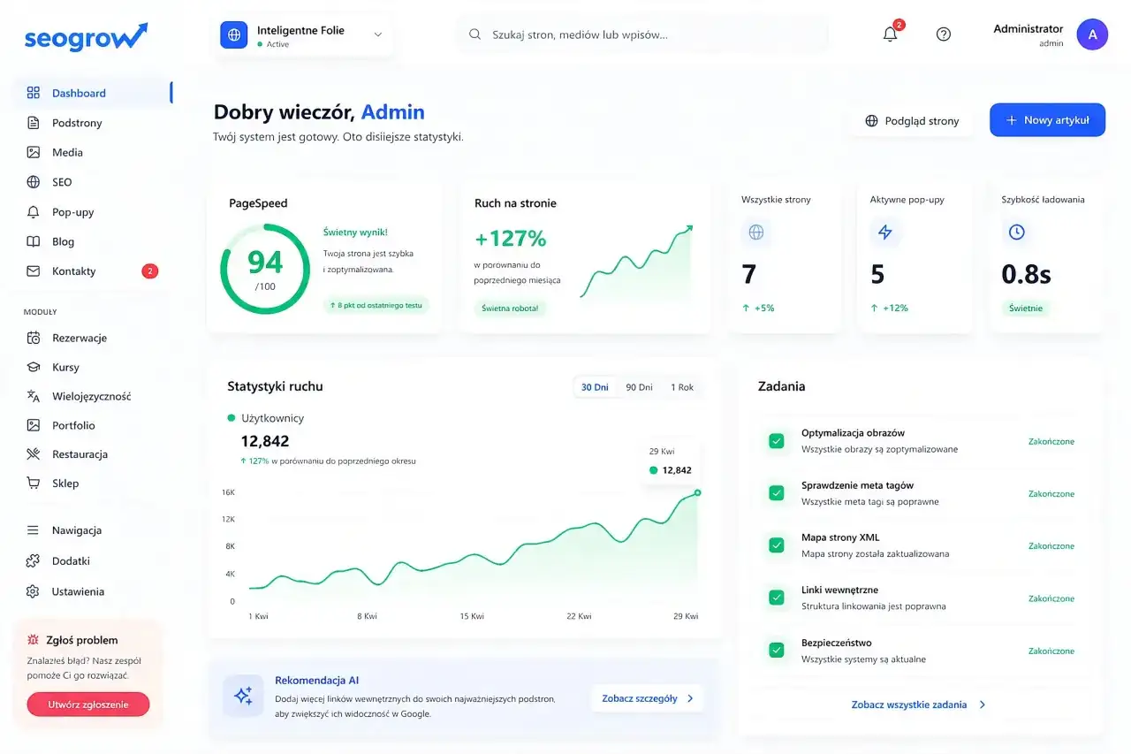Open the Administrator avatar menu
The width and height of the screenshot is (1131, 754).
point(1092,34)
